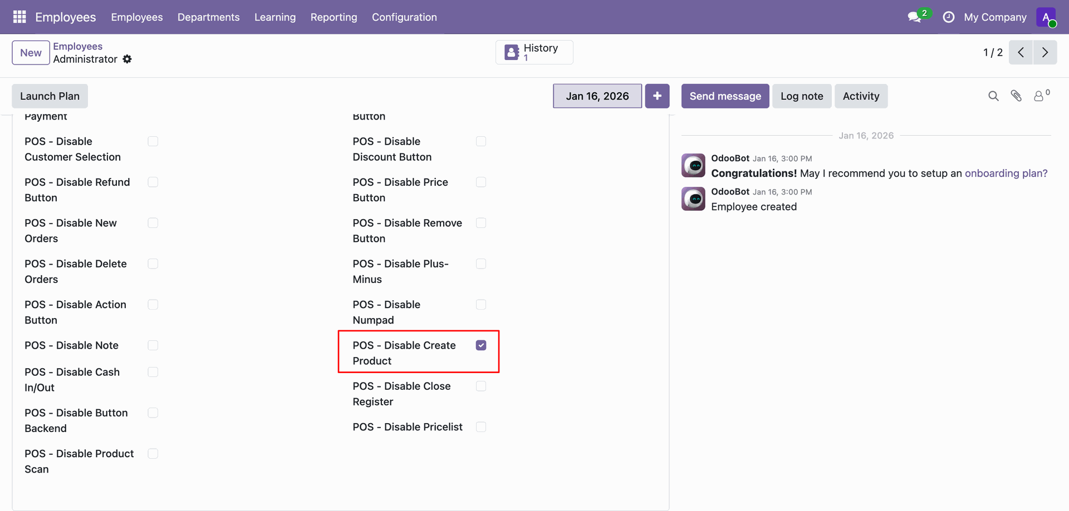Viewport: 1069px width, 511px height.
Task: Expand the Reporting menu
Action: click(x=334, y=17)
